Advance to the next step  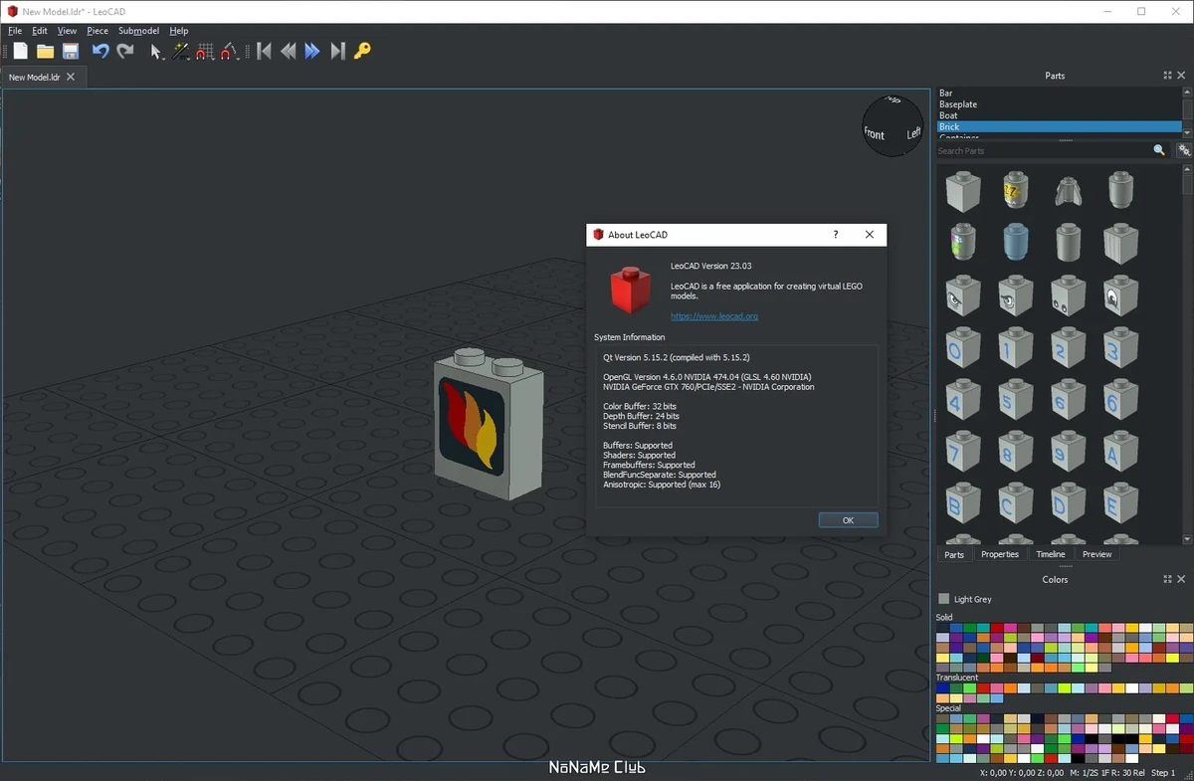tap(312, 51)
